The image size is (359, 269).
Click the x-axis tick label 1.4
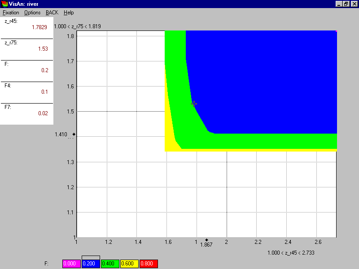click(138, 242)
